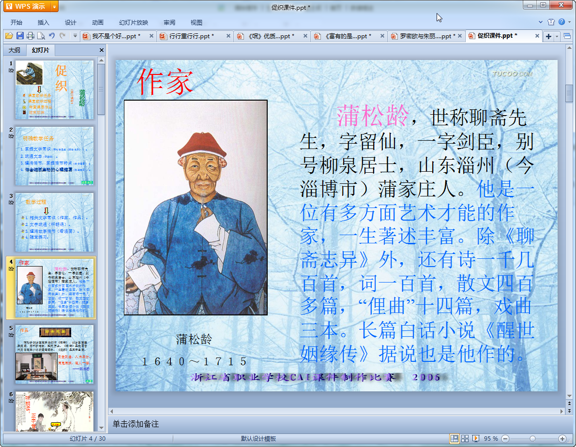Undo the last action

tap(52, 36)
